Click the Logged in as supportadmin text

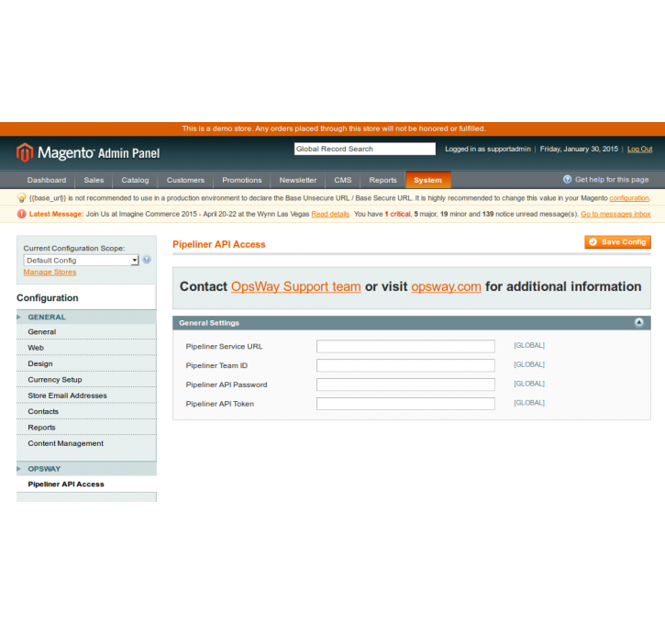tap(488, 150)
